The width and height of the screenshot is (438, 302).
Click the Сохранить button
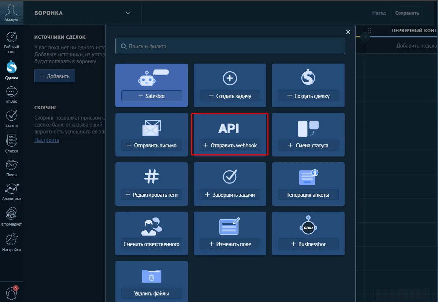(407, 13)
